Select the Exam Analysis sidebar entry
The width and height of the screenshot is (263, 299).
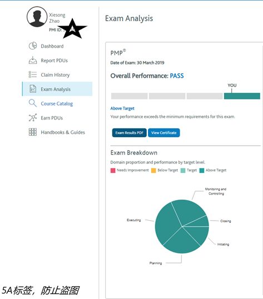pos(57,89)
